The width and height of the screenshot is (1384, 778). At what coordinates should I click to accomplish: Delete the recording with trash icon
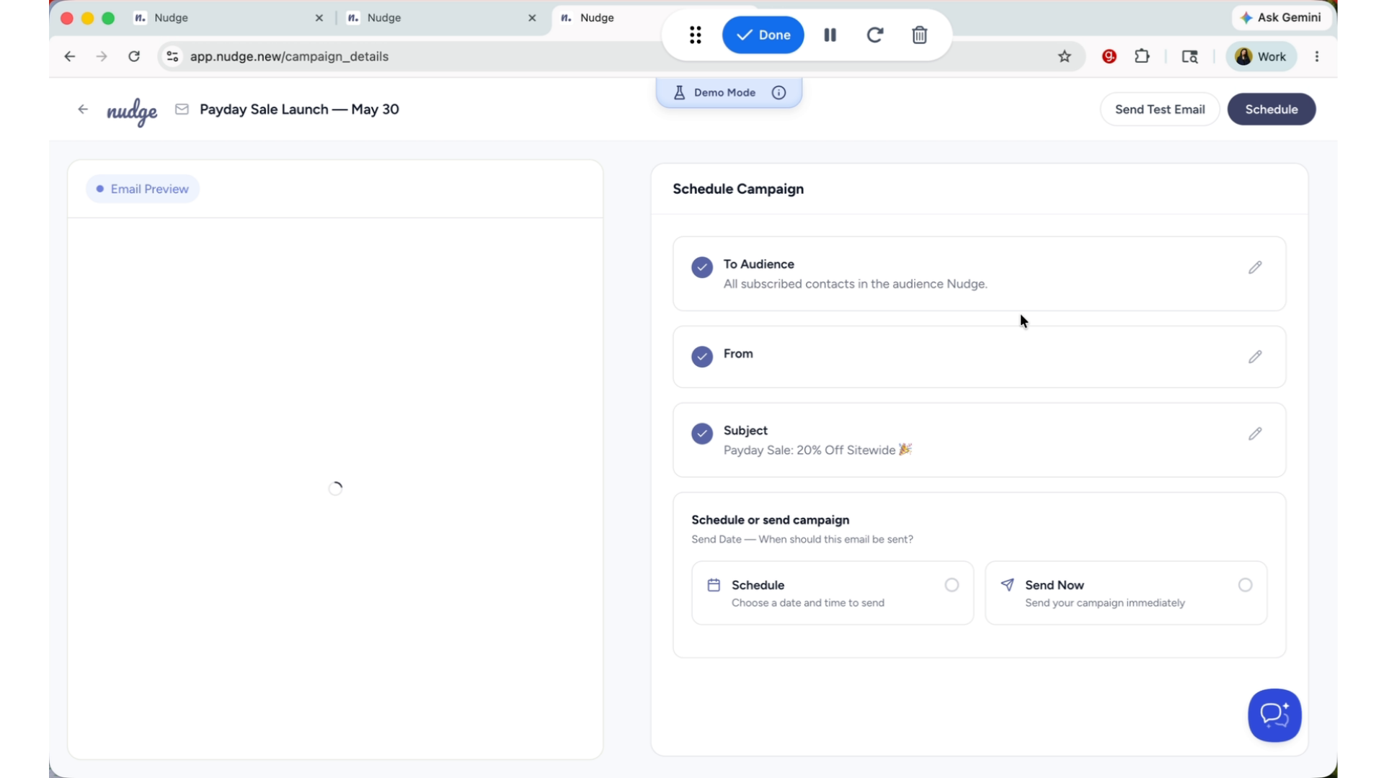click(x=919, y=35)
